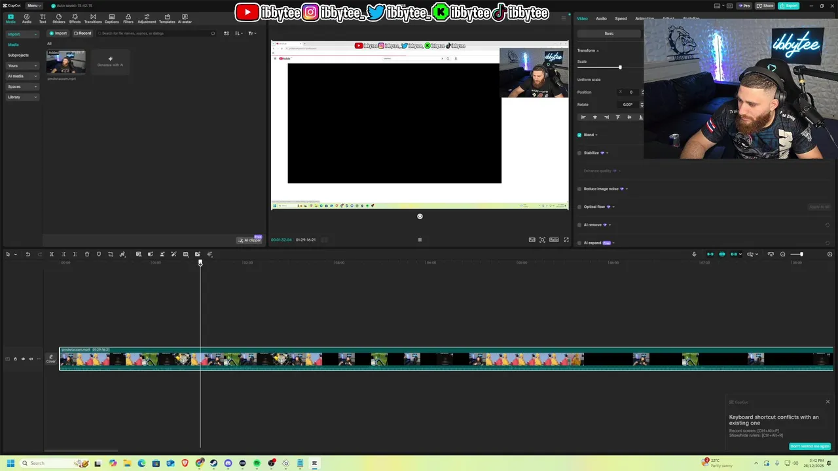Screen dimensions: 838x471
Task: Toggle the Blend checkbox
Action: click(579, 135)
